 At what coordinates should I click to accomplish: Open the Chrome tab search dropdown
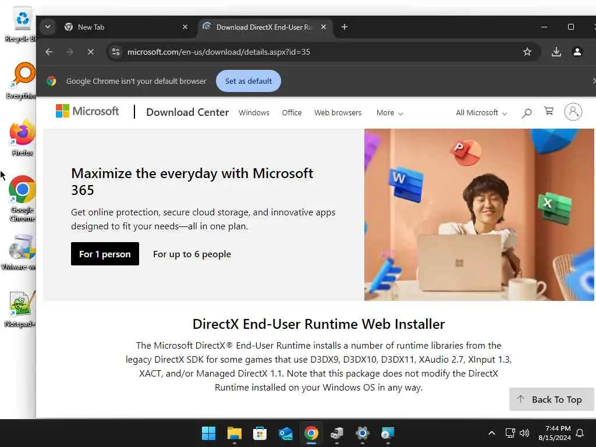coord(48,27)
